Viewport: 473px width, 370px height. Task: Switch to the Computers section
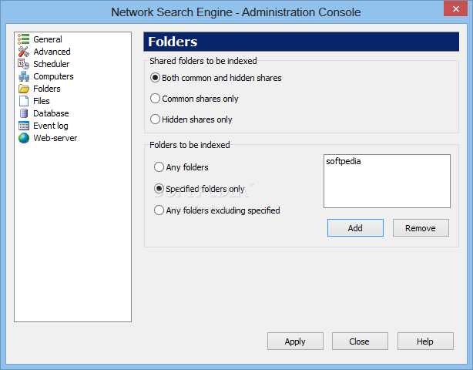(x=53, y=76)
